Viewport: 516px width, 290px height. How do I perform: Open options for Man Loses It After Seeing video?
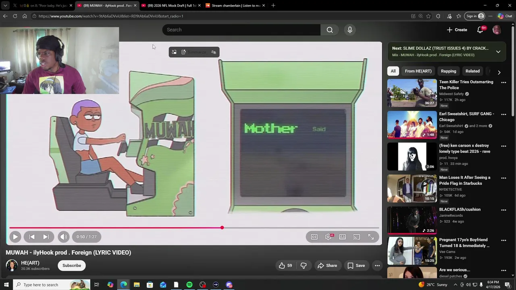(504, 178)
